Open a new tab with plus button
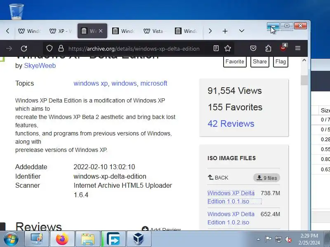 click(225, 31)
